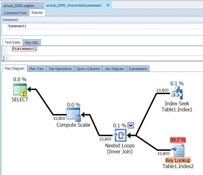Click the Key Lookup operator icon

[x=178, y=150]
